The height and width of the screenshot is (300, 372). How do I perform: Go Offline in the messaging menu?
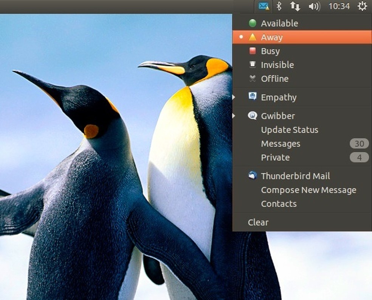pos(275,78)
